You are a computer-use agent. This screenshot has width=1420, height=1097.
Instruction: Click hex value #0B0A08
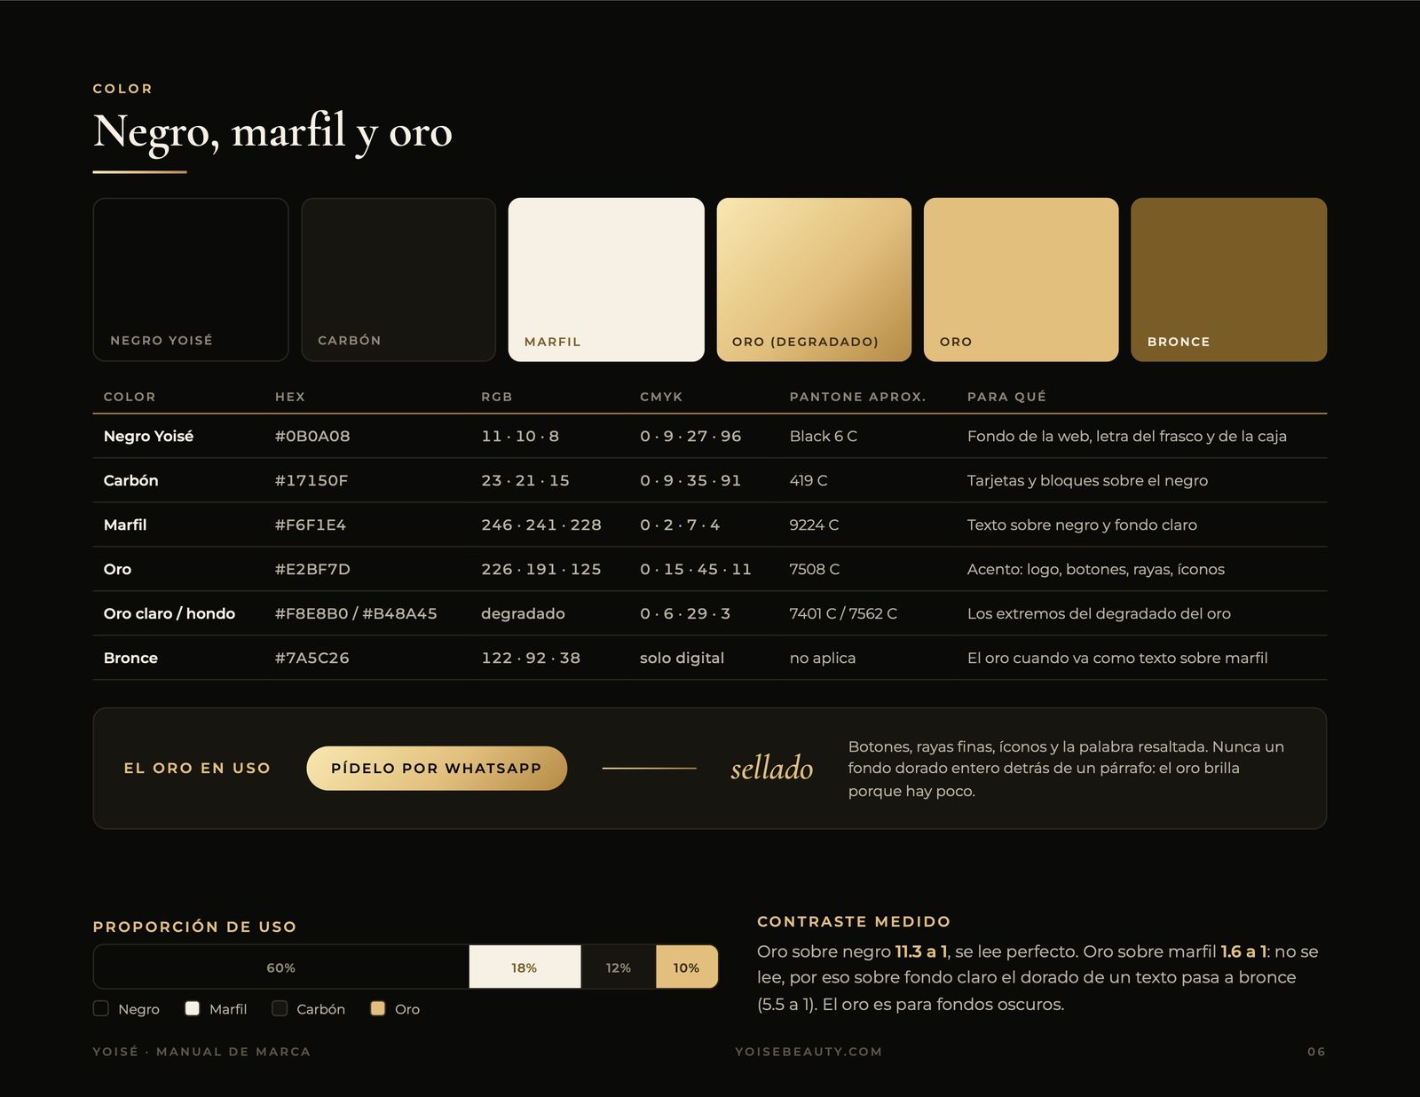coord(312,436)
